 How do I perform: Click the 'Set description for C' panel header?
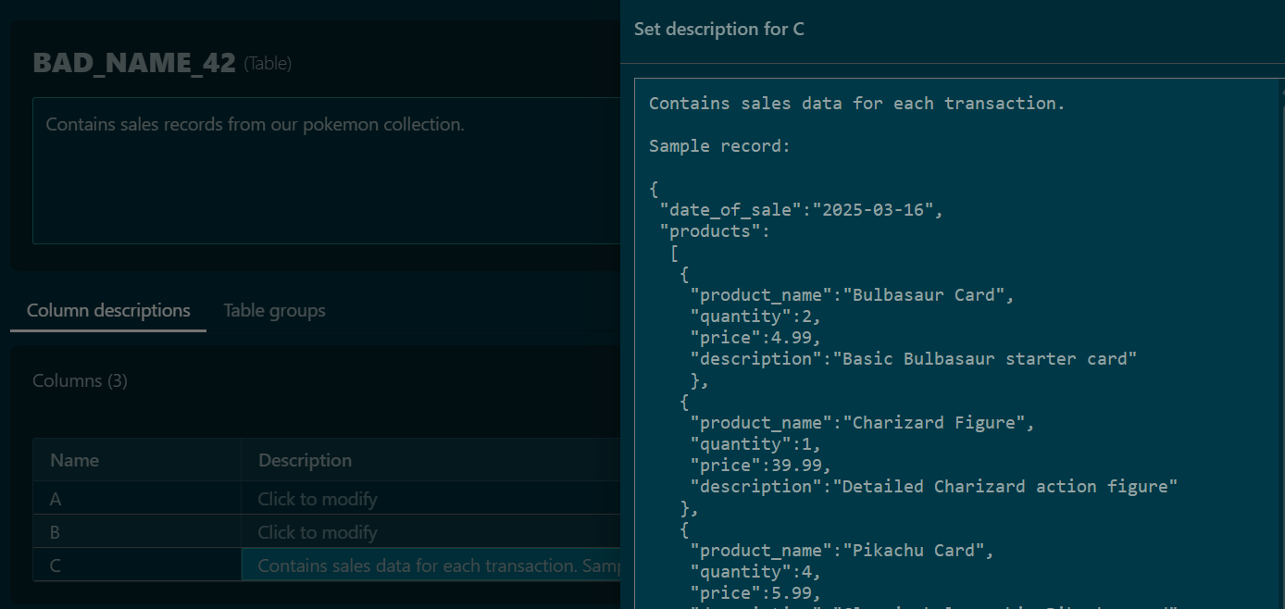pyautogui.click(x=719, y=30)
